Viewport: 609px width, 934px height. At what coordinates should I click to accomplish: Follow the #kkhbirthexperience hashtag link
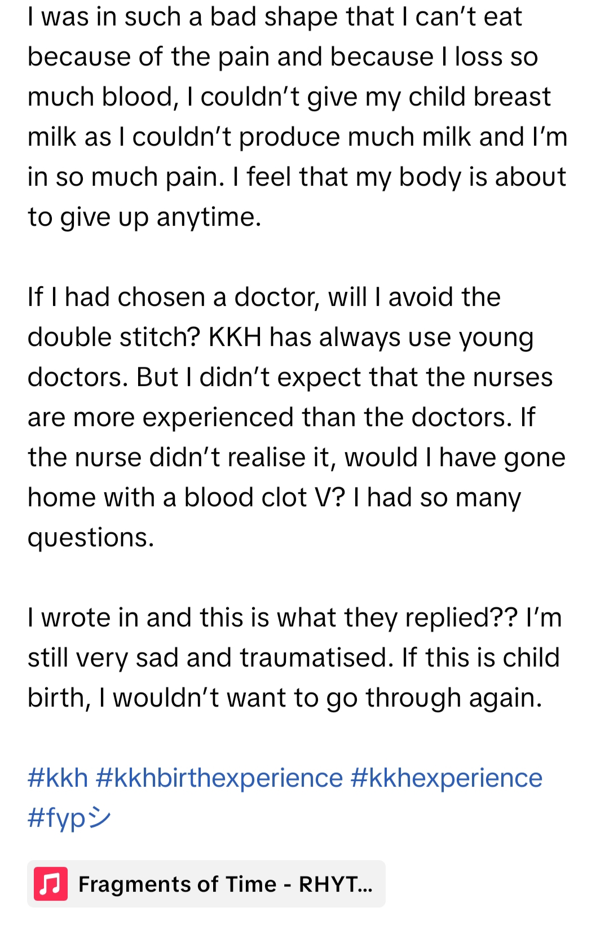[219, 778]
